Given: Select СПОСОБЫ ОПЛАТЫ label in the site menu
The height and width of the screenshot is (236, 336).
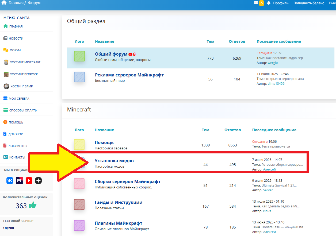Looking at the screenshot, I should coord(23,110).
